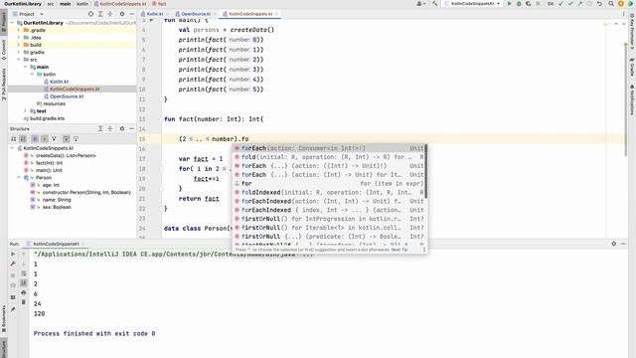
Task: Toggle sort alphabetically in Structure toolbar
Action: (x=23, y=139)
